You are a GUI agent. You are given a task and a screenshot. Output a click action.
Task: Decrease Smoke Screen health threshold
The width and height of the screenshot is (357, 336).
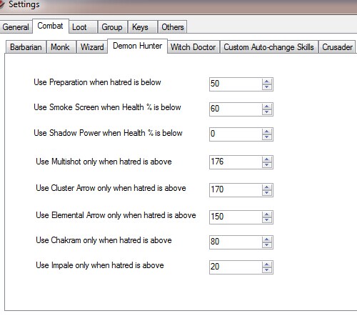(267, 112)
